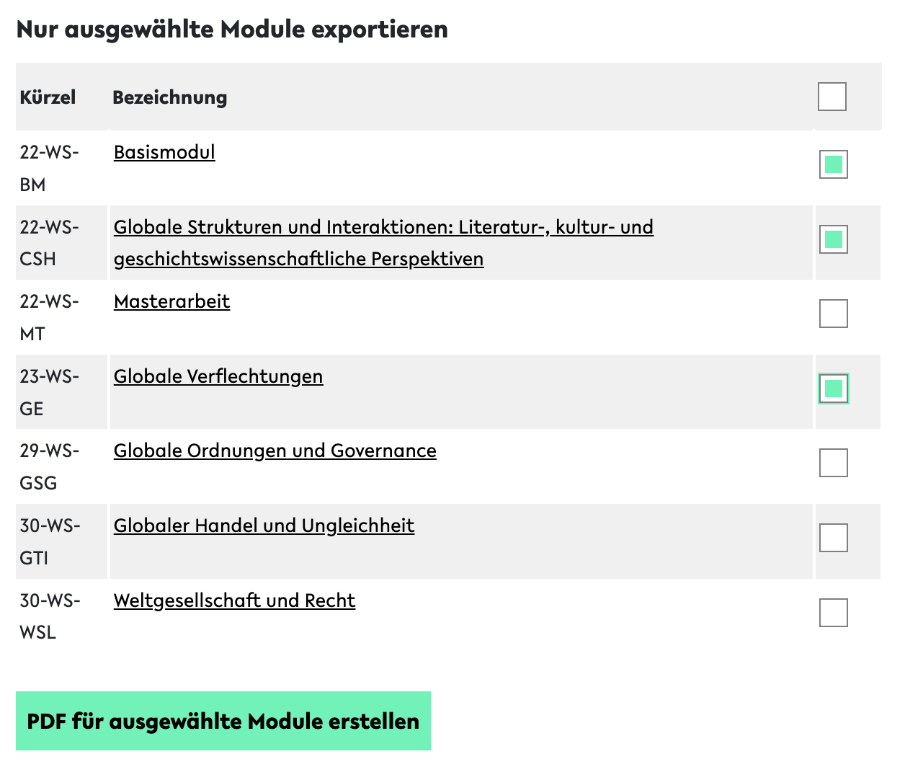
Task: Check the Masterarbeit checkbox
Action: coord(833,314)
